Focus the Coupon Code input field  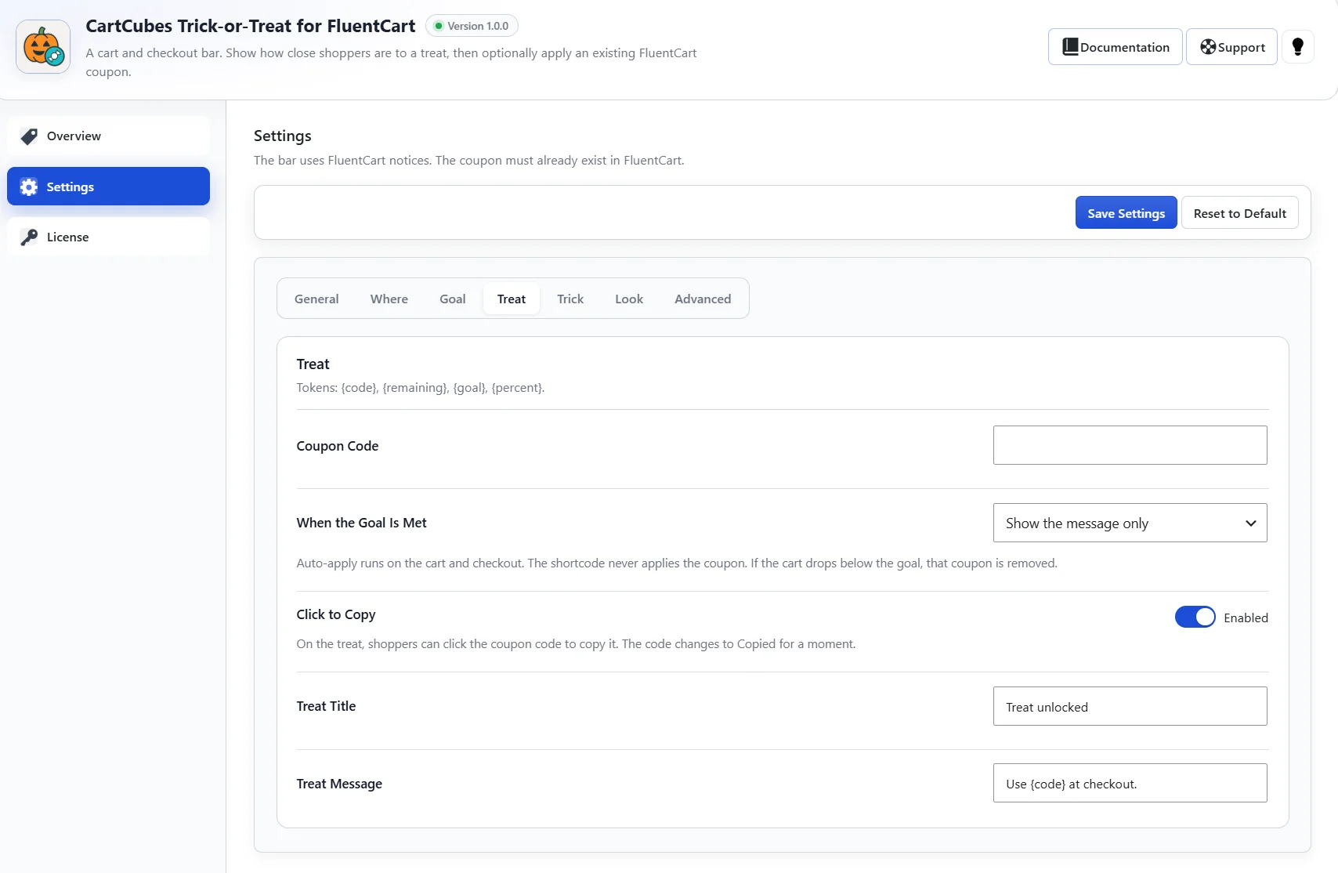point(1130,445)
